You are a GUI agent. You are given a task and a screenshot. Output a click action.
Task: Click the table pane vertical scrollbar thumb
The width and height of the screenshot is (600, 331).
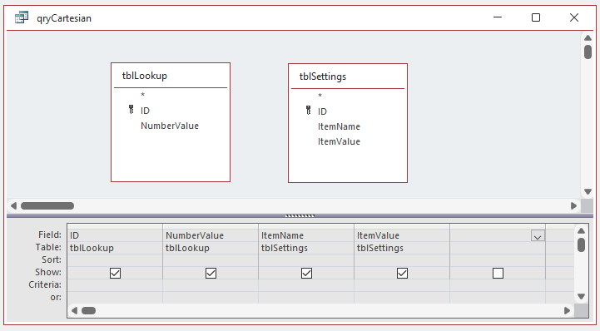pyautogui.click(x=588, y=52)
